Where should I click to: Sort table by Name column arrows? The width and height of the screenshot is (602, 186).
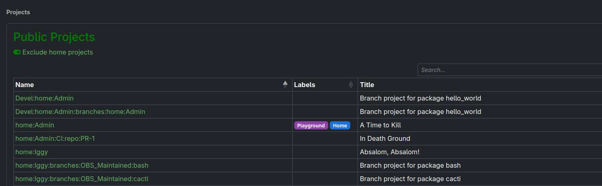pos(285,85)
